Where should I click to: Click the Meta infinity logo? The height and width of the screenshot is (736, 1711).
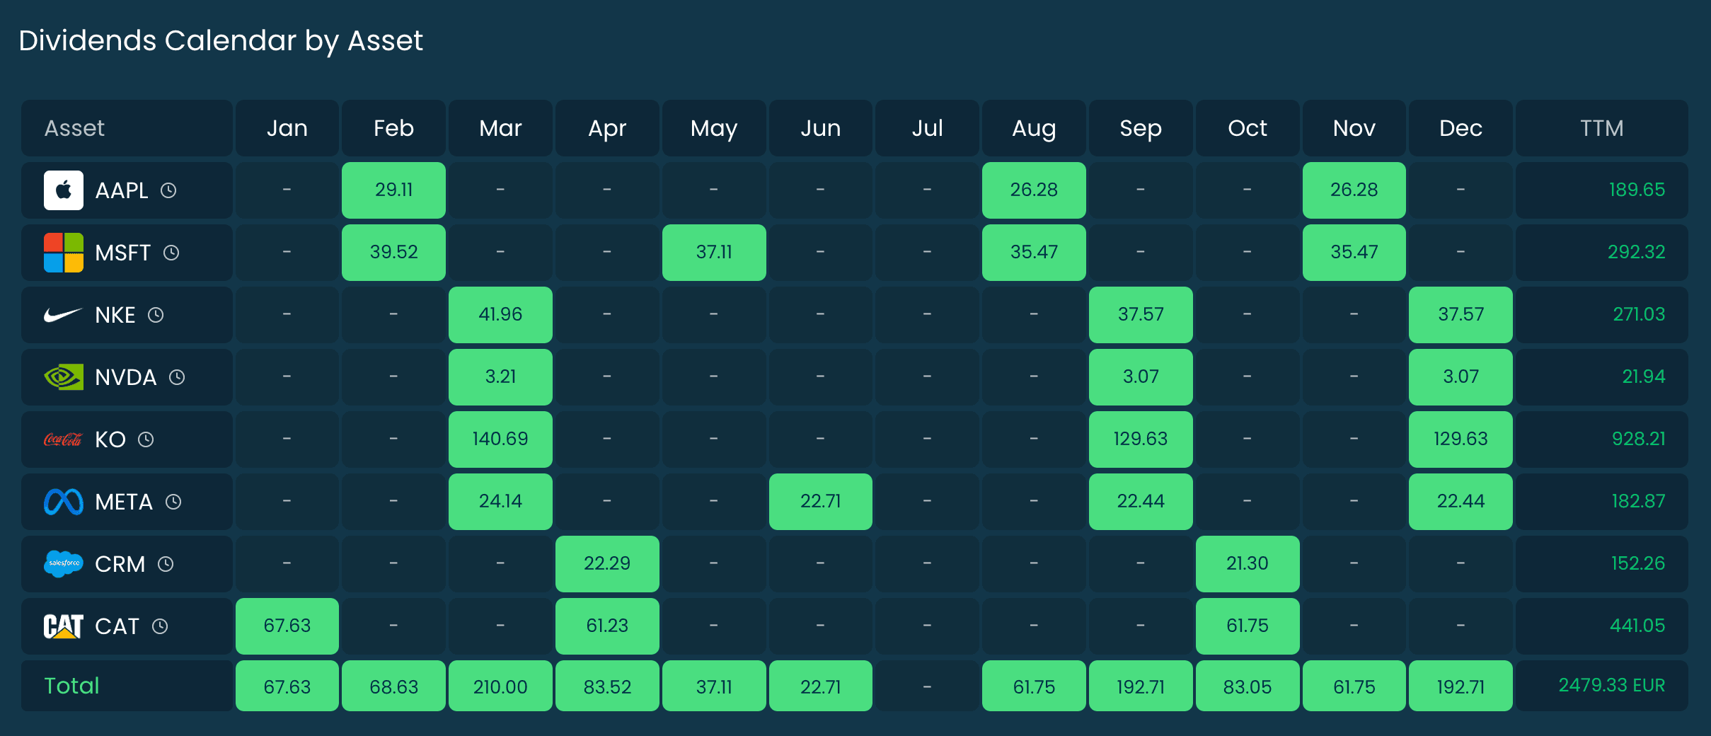(63, 501)
